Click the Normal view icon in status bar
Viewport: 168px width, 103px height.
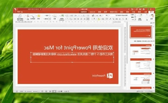[54, 91]
